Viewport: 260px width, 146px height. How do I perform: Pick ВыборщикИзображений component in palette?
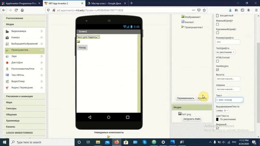point(24,44)
